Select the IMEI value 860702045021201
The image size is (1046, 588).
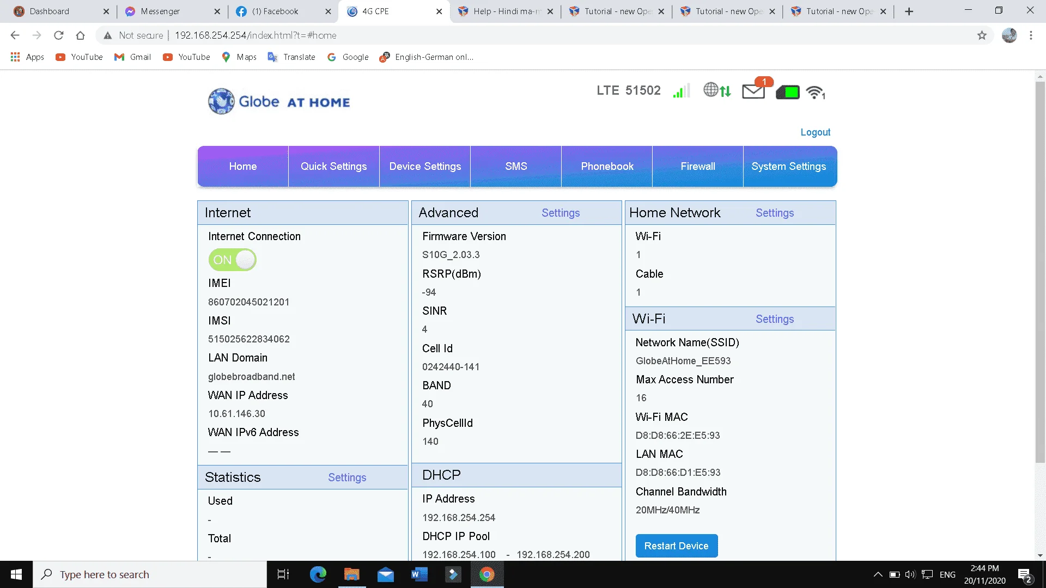coord(248,302)
